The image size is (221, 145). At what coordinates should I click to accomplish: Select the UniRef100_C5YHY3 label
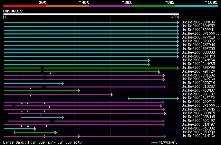point(198,56)
